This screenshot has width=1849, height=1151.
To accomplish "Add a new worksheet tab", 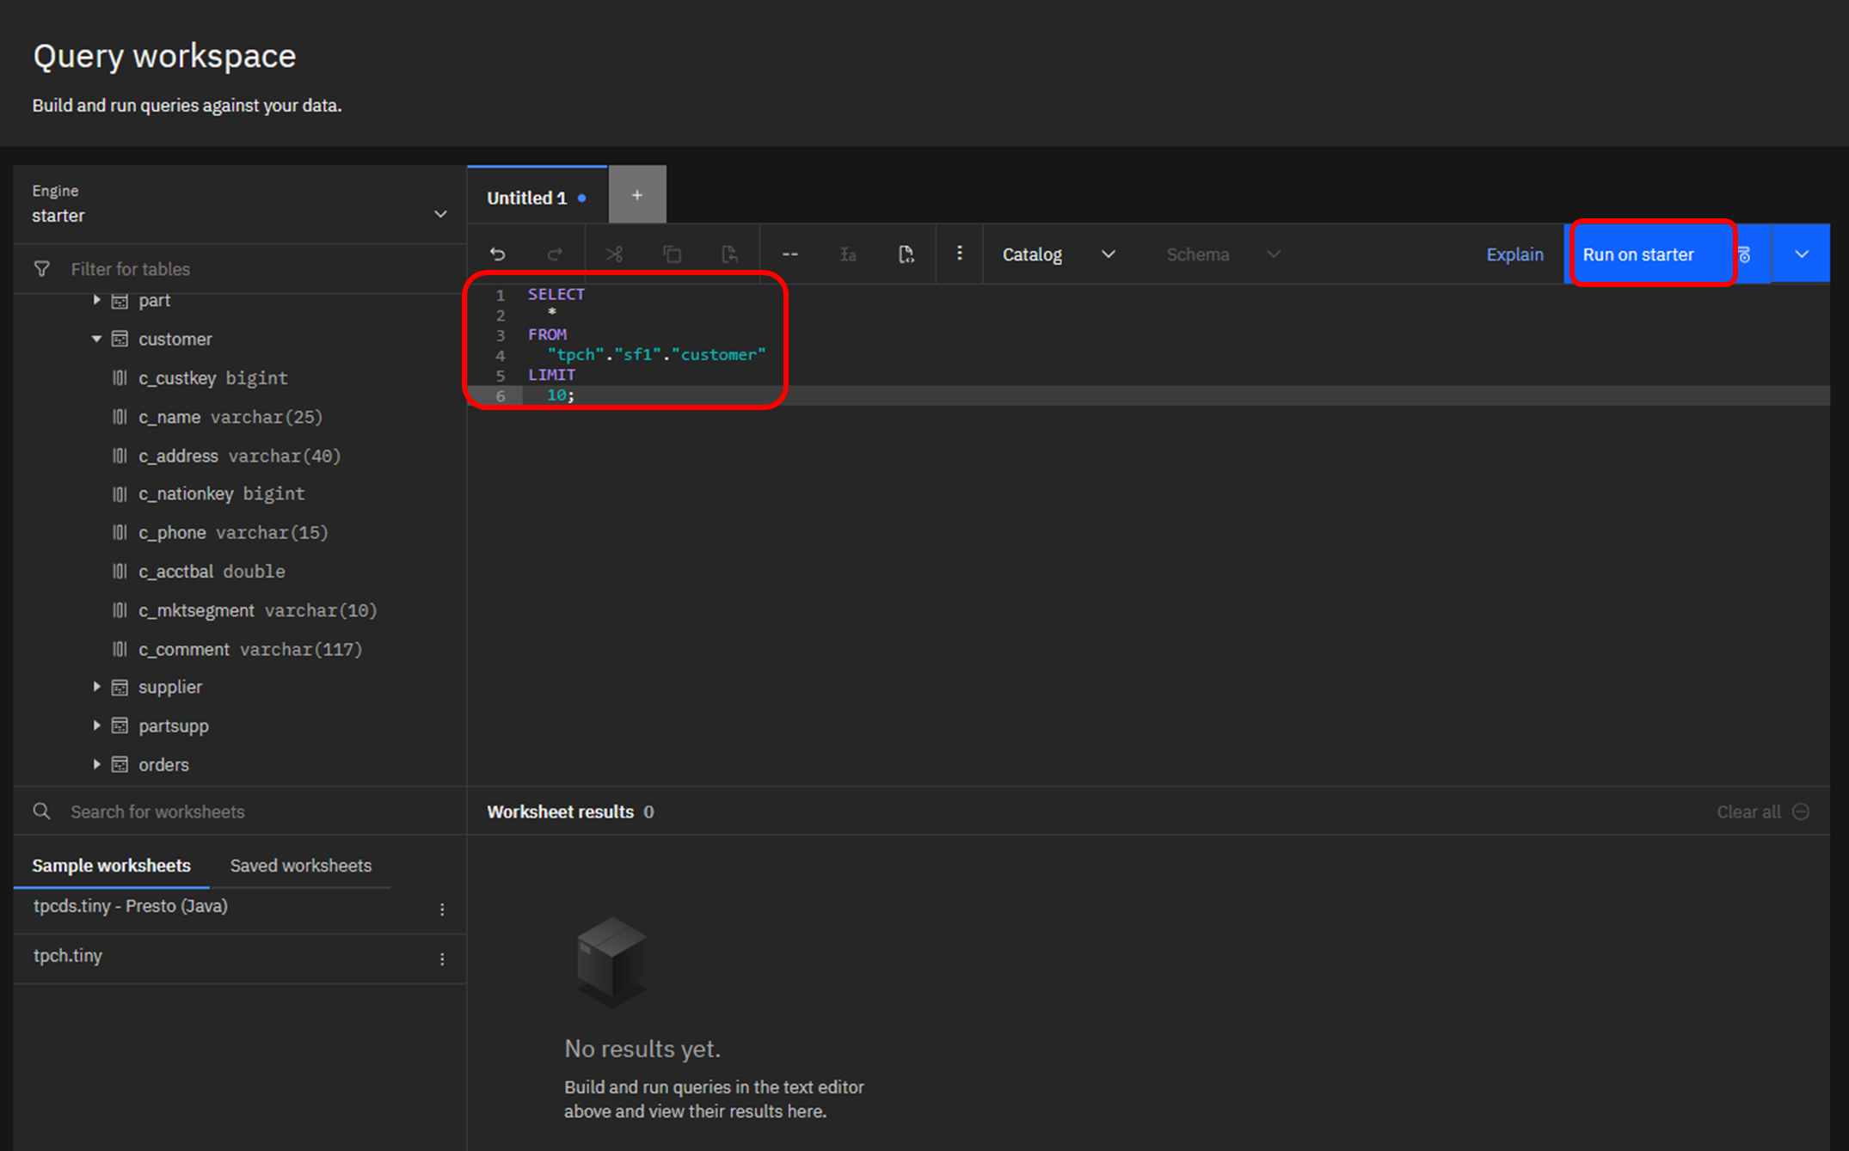I will (x=636, y=196).
